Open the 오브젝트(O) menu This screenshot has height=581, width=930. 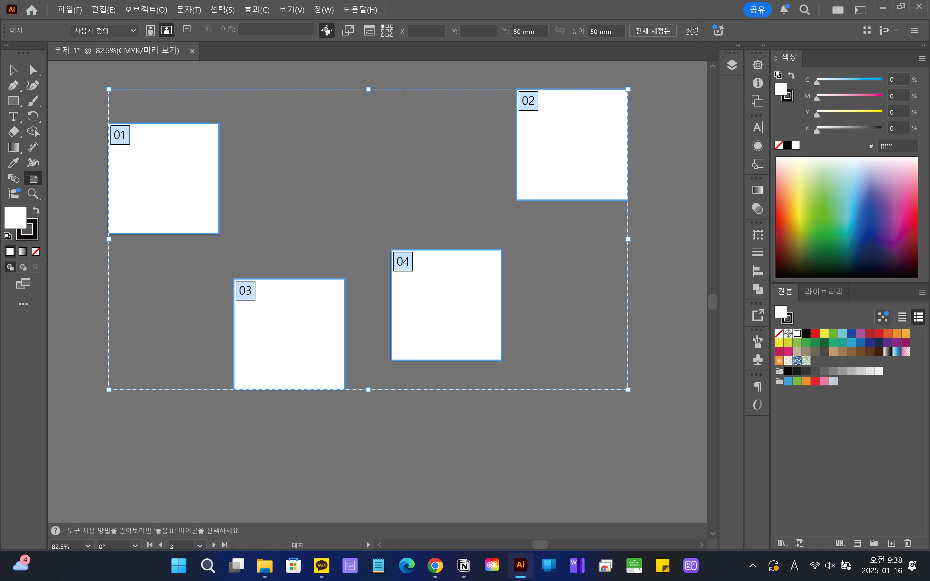pyautogui.click(x=146, y=10)
